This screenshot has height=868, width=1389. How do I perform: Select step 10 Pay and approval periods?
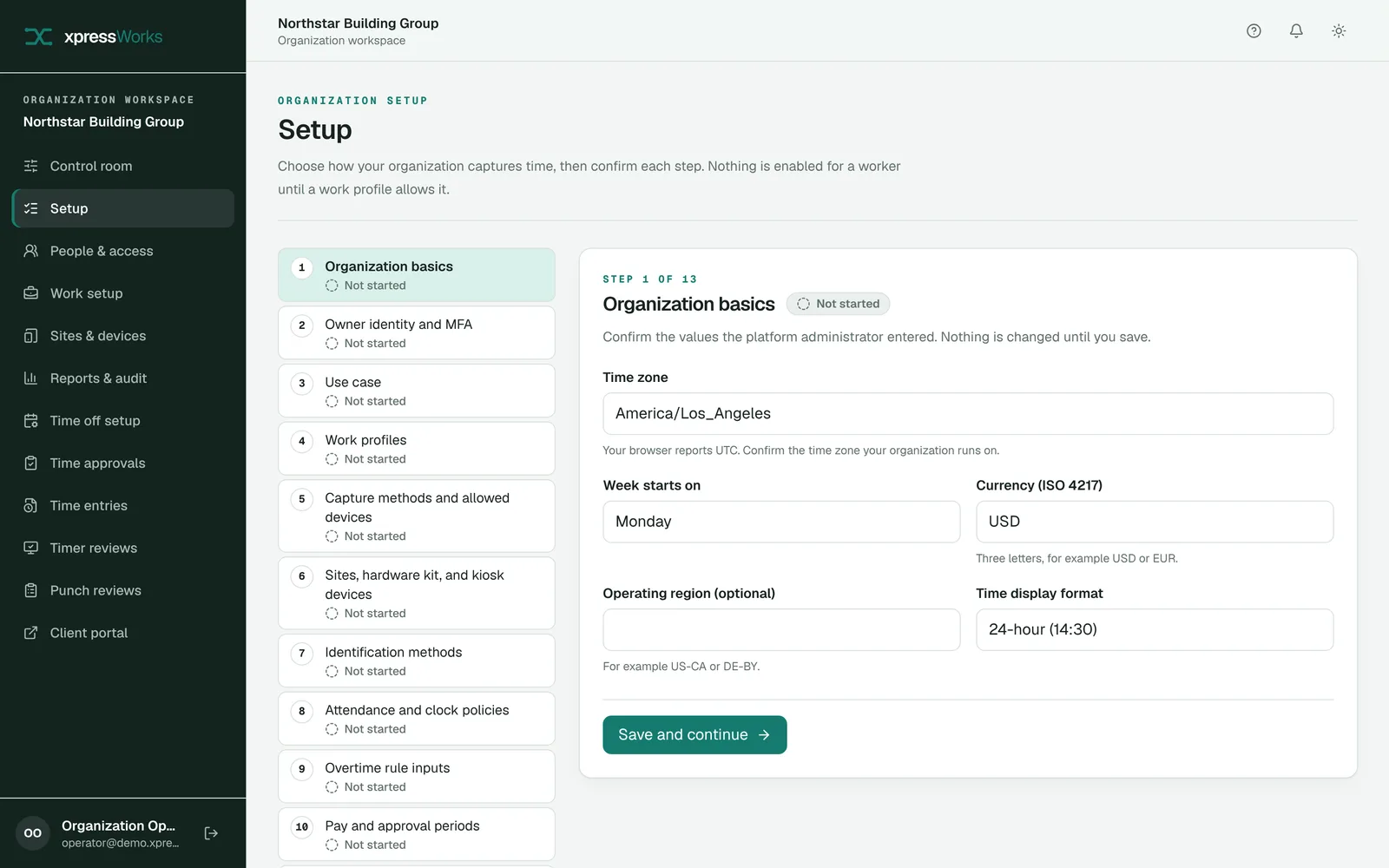(417, 834)
